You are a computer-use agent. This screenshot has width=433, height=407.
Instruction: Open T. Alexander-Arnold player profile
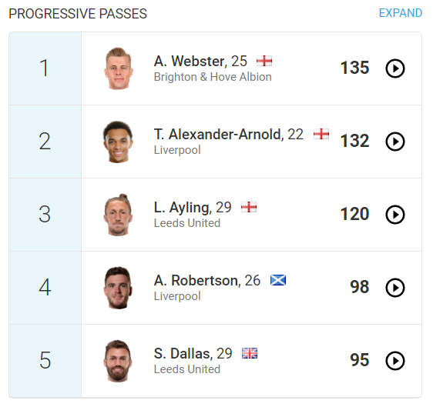coord(219,135)
